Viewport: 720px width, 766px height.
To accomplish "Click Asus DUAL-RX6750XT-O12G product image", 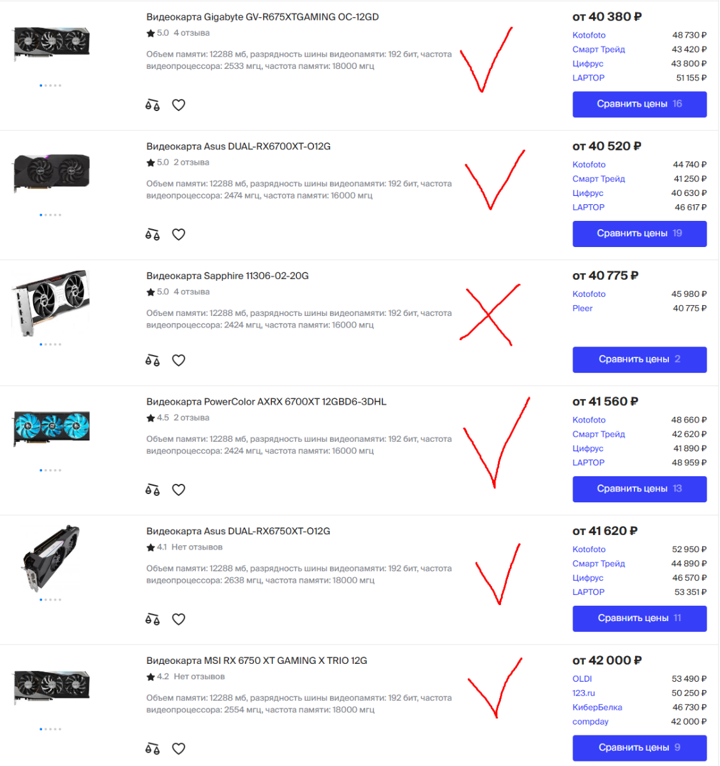I will pyautogui.click(x=50, y=559).
